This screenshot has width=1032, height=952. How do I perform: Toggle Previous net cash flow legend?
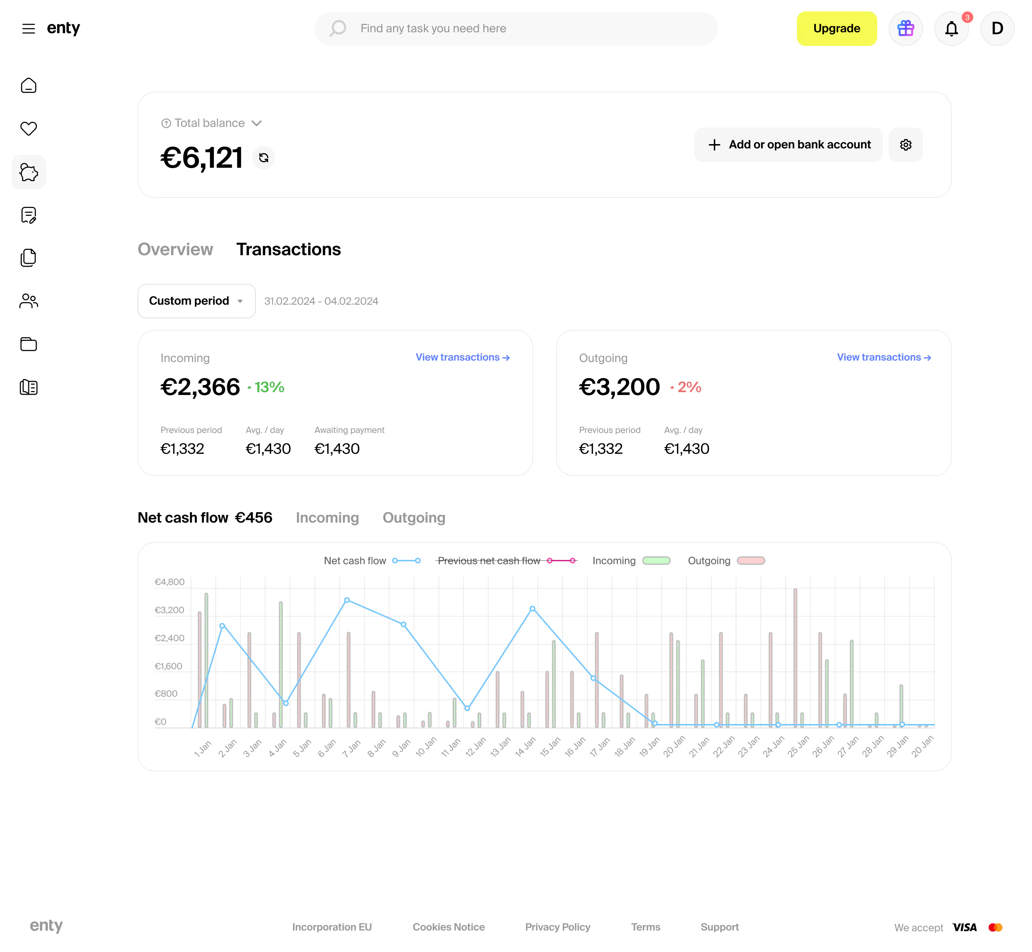tap(506, 561)
